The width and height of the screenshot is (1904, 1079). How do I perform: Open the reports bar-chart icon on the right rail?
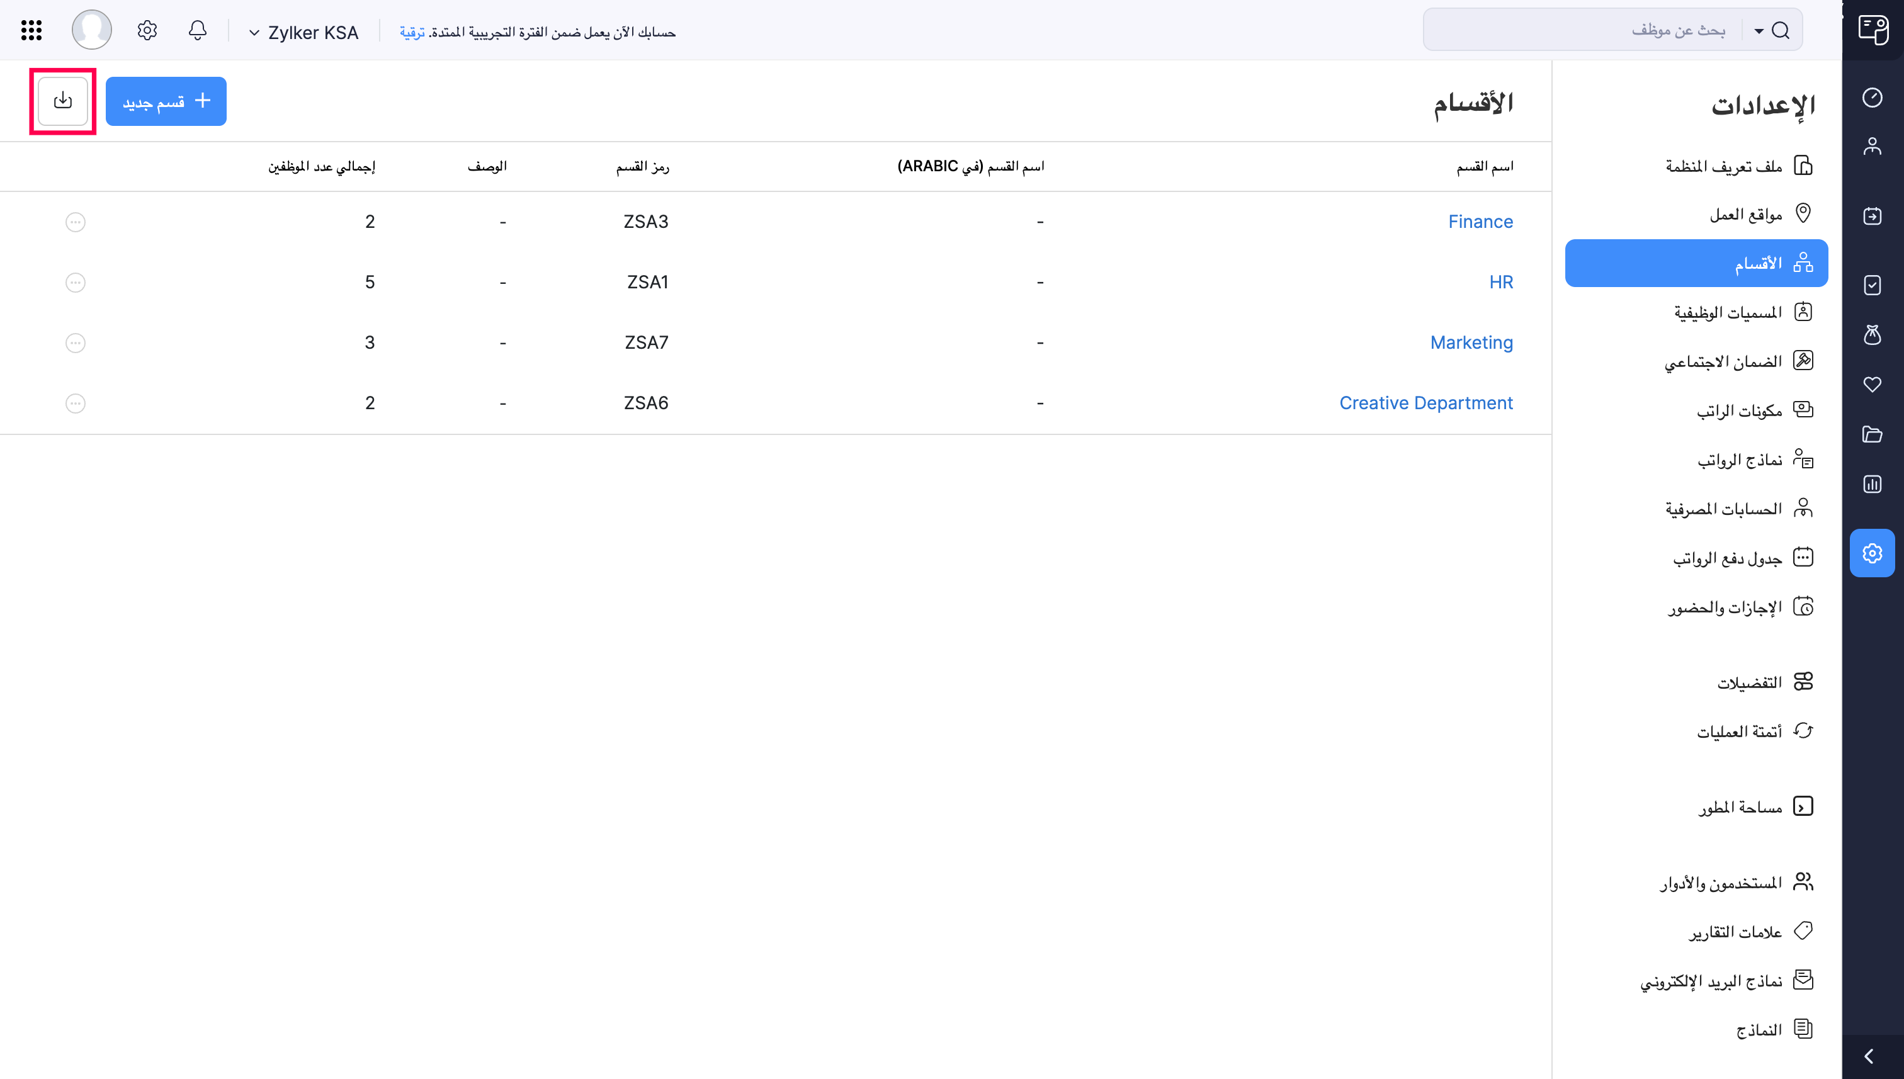(1874, 484)
